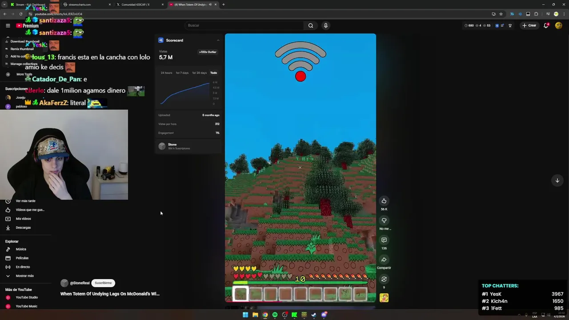Open the Chrome extensions puzzle icon

536,14
